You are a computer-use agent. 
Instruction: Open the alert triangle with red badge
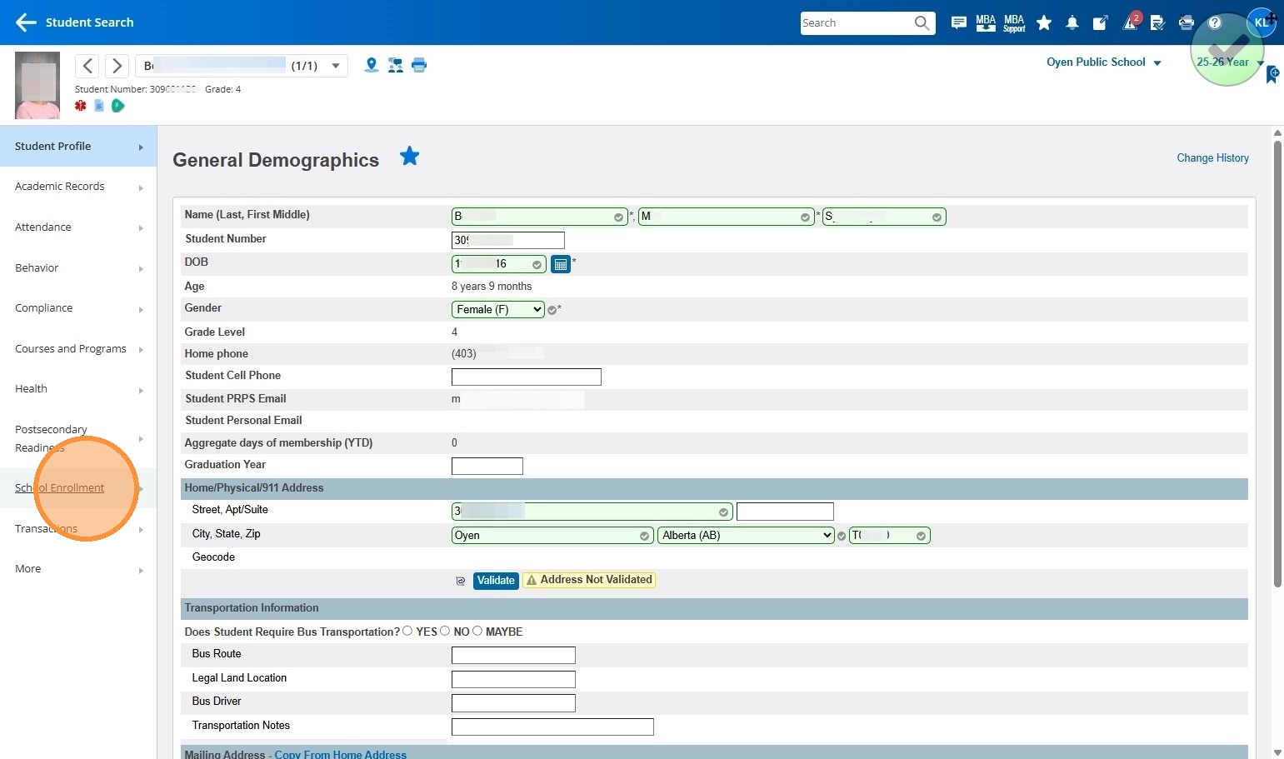click(1130, 23)
